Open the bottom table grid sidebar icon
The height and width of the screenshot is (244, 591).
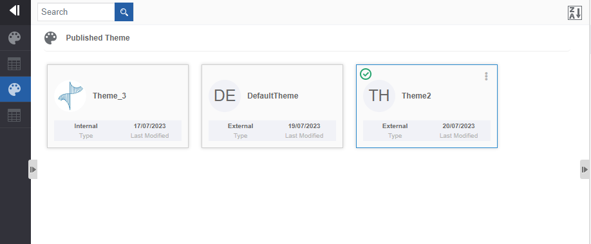(x=15, y=115)
